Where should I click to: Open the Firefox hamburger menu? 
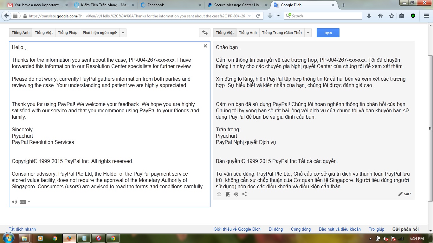pyautogui.click(x=426, y=16)
